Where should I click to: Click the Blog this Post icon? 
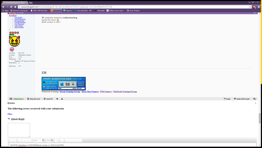[x=28, y=99]
